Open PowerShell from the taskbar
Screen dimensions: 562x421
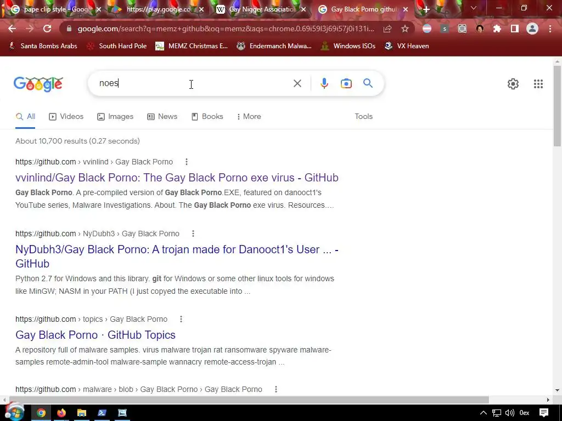(102, 413)
